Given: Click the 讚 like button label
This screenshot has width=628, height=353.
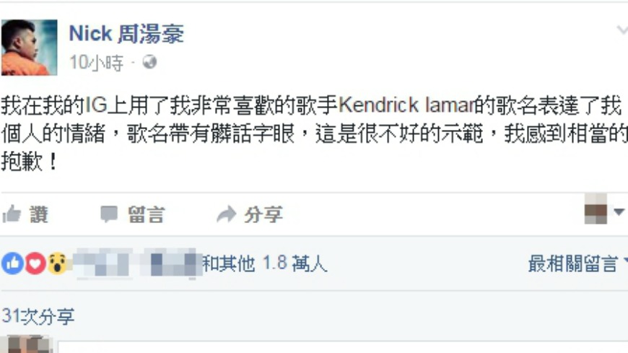Looking at the screenshot, I should coord(39,214).
